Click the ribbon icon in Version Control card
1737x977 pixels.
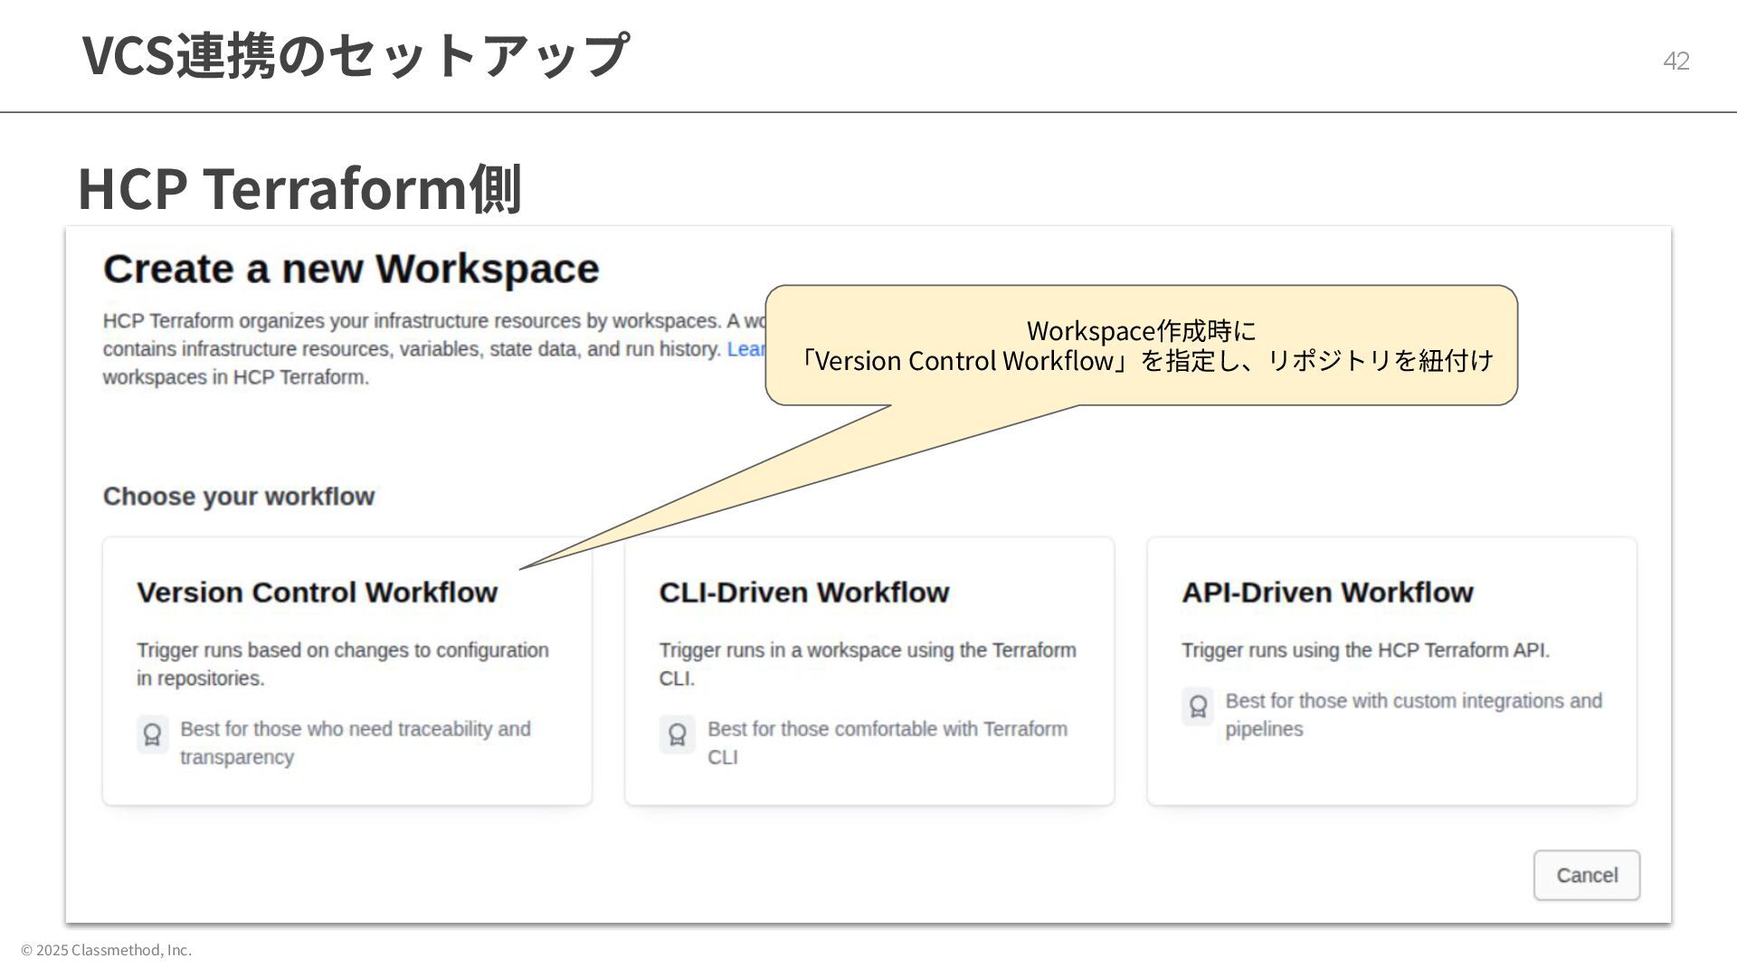pyautogui.click(x=152, y=734)
